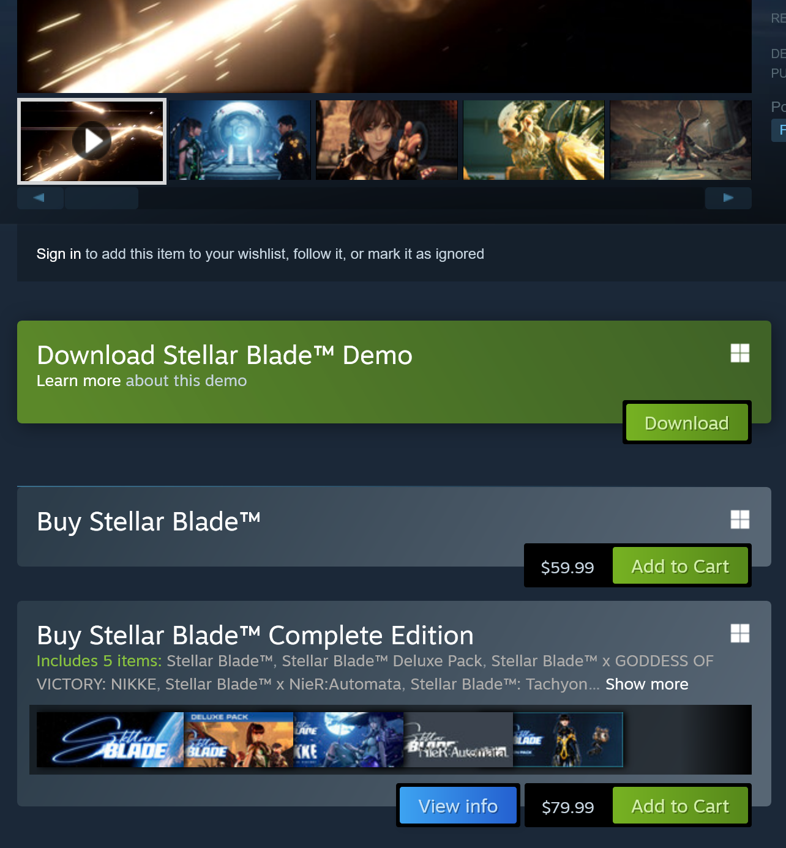Click the thumbnail strip scrollbar handle

102,198
